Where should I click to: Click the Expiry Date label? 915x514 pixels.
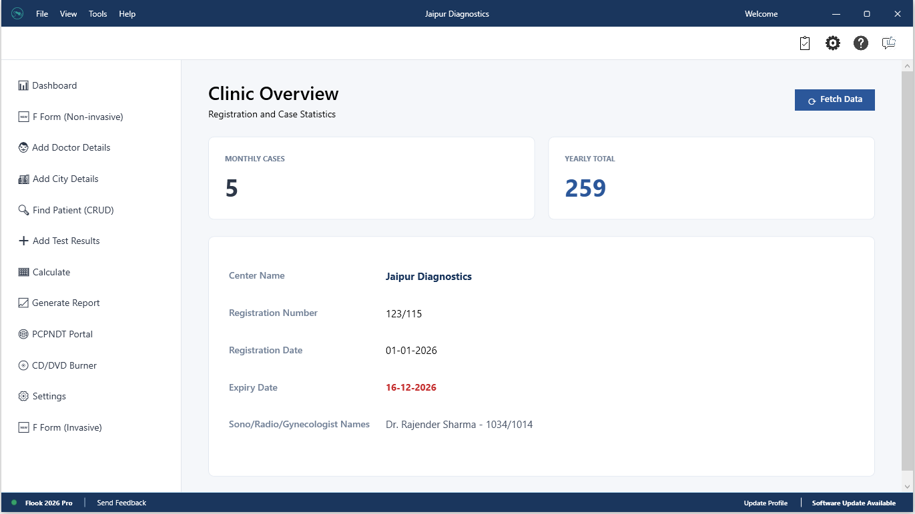(x=253, y=387)
